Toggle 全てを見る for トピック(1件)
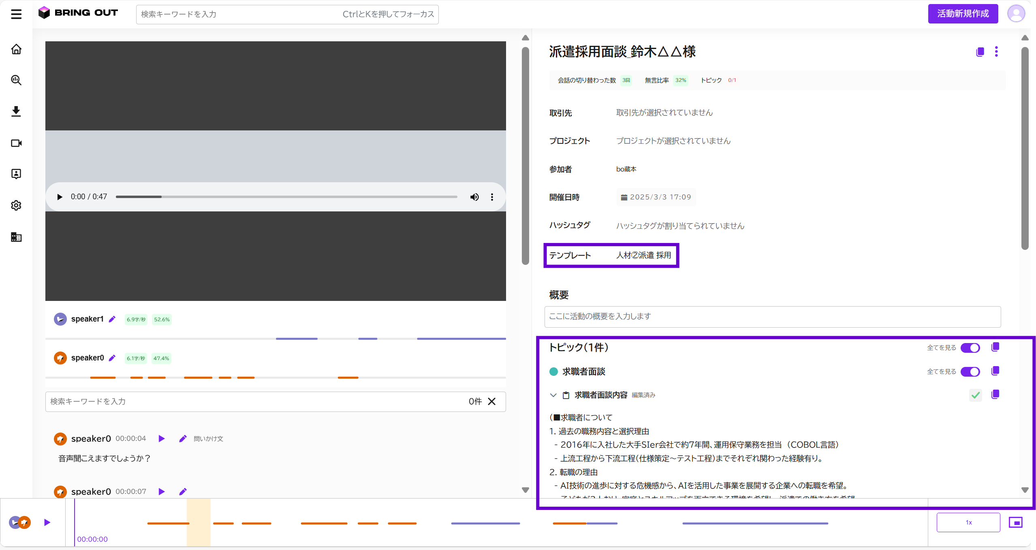The image size is (1036, 550). (x=970, y=348)
